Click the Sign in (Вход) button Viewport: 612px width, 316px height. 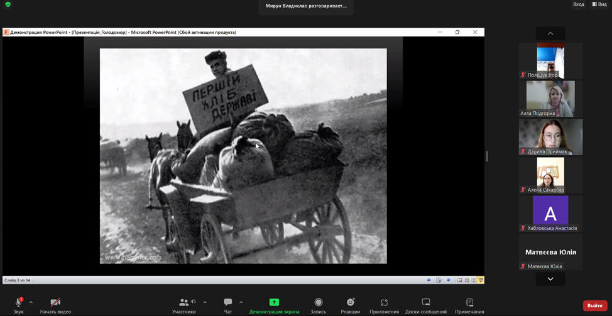click(x=578, y=4)
